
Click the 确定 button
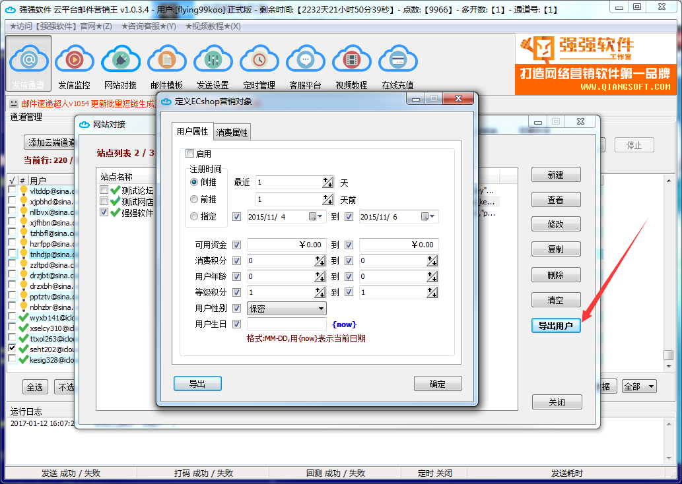point(438,384)
